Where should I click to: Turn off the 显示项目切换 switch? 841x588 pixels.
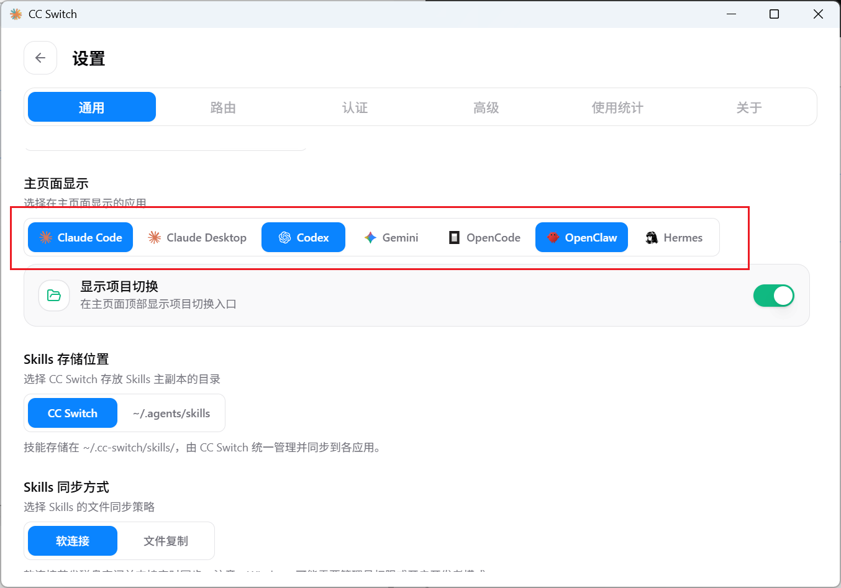(x=774, y=296)
